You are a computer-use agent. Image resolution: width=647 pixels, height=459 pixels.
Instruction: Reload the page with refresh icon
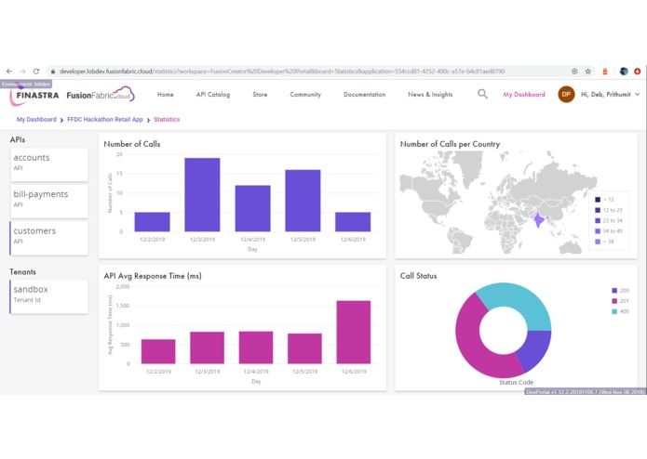click(x=36, y=72)
